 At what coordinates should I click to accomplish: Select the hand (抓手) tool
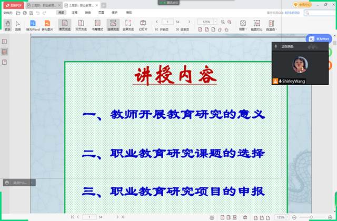tap(7, 24)
